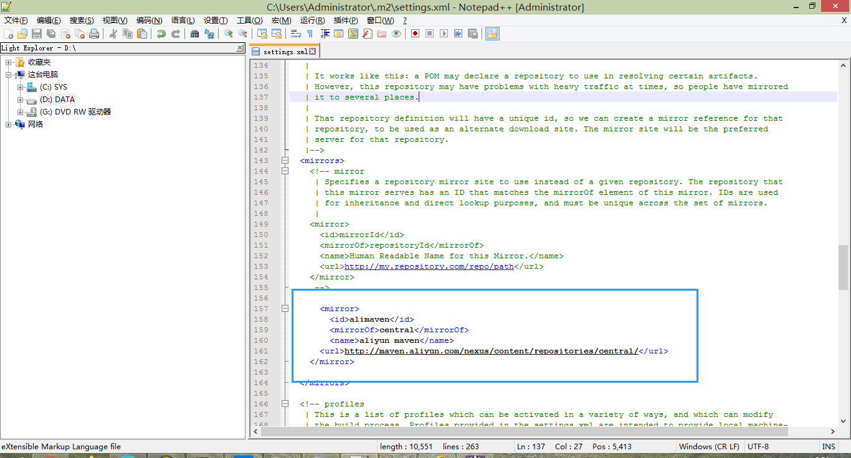The height and width of the screenshot is (458, 851).
Task: Close the Light Explorer panel
Action: point(240,48)
